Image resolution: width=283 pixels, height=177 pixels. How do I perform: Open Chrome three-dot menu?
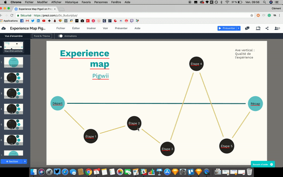point(280,16)
